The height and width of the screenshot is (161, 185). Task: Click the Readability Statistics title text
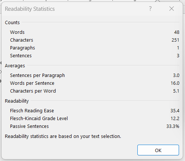30,9
